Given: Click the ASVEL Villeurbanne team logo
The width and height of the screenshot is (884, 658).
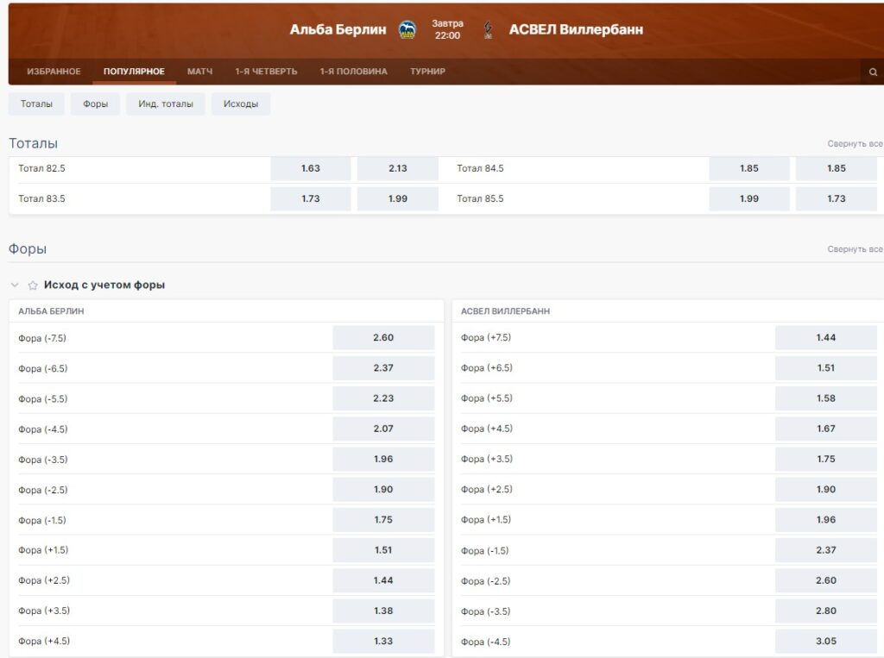Looking at the screenshot, I should coord(489,29).
